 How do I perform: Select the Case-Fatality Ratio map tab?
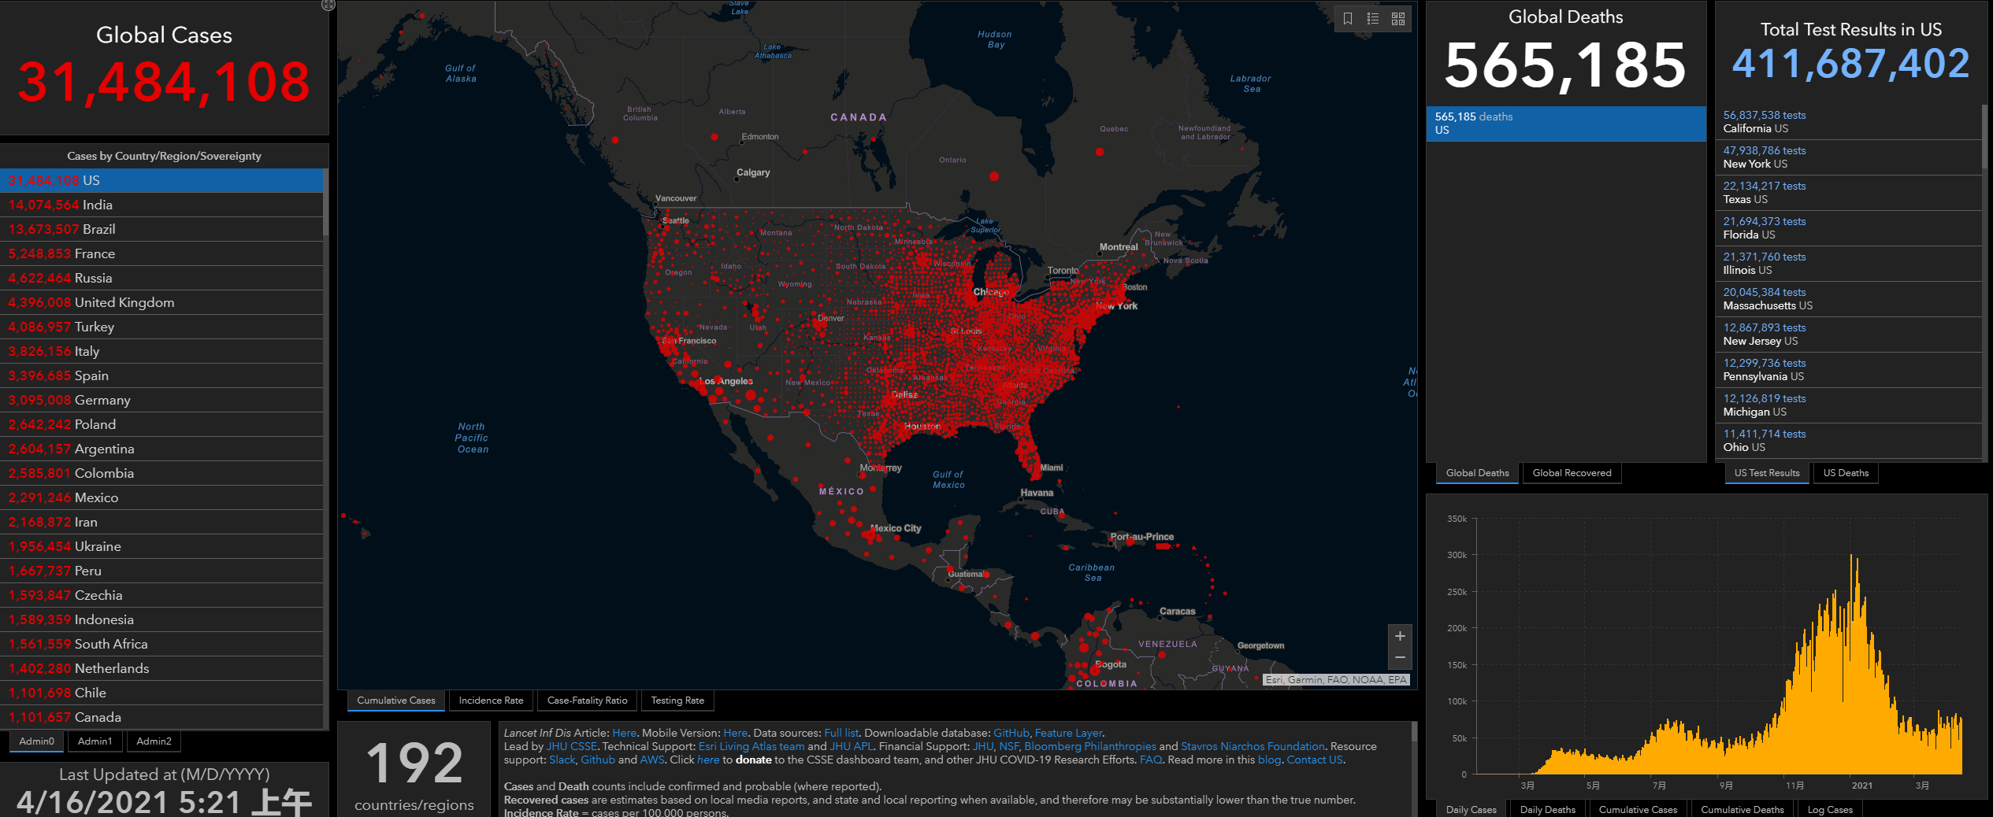(x=588, y=701)
